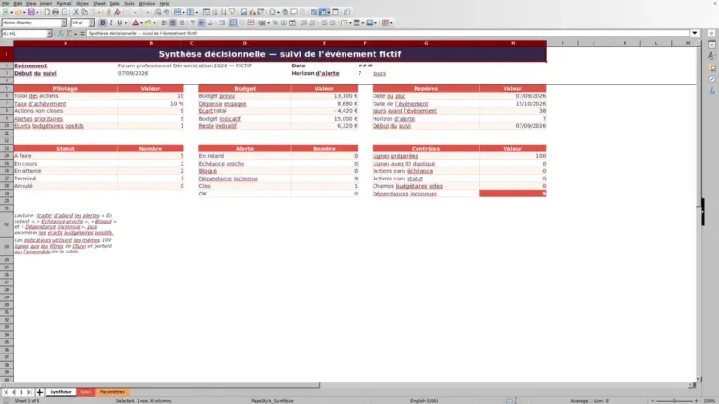719x404 pixels.
Task: Click the Print icon in the toolbar
Action: click(55, 12)
